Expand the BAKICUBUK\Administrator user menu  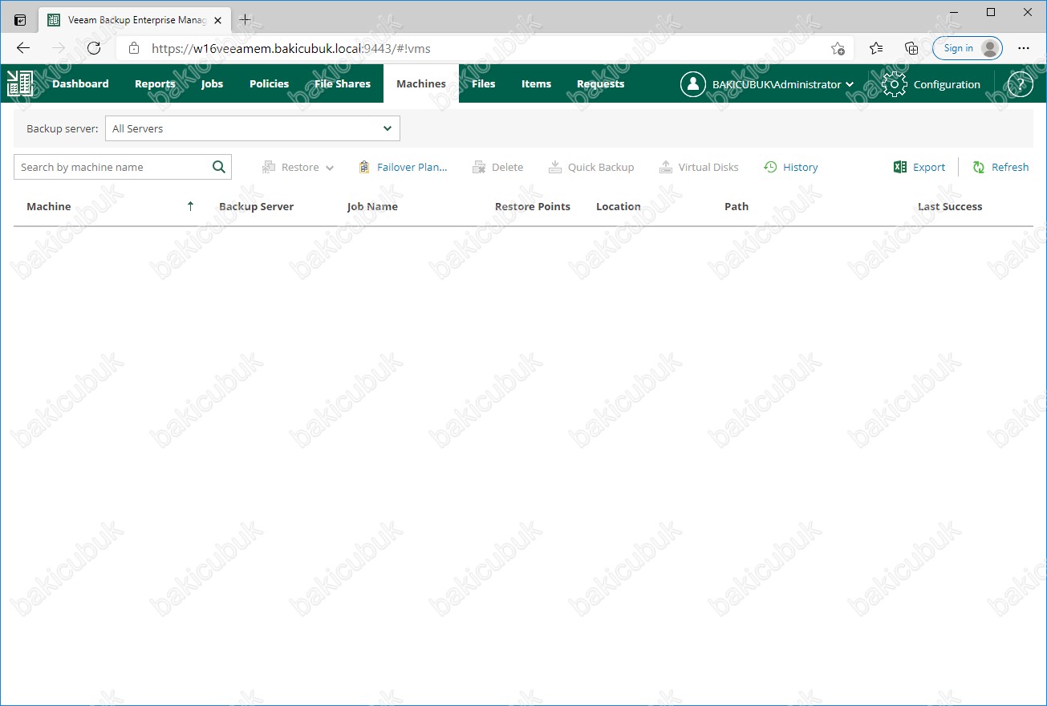click(783, 84)
